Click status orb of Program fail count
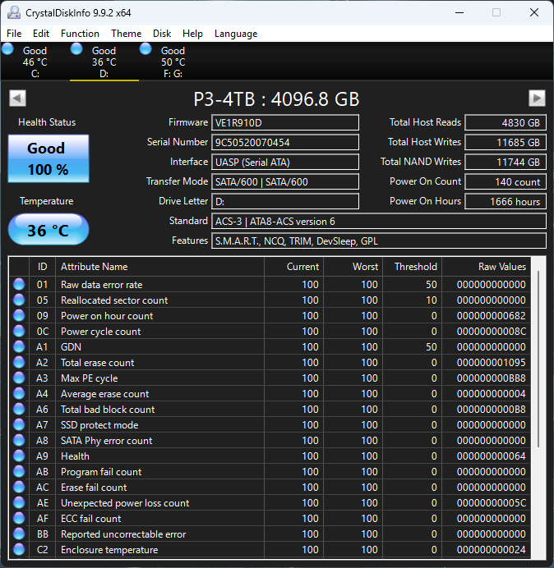The width and height of the screenshot is (554, 568). point(19,471)
